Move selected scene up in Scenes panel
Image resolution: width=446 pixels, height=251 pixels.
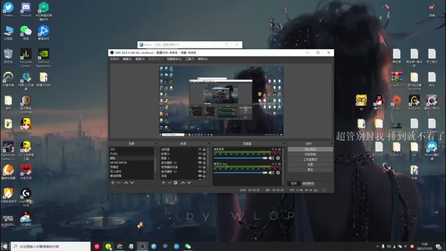pyautogui.click(x=126, y=183)
